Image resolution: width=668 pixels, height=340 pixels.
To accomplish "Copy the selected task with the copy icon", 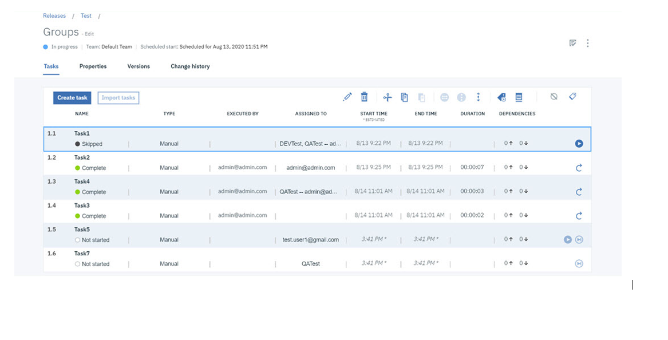I will pos(404,97).
